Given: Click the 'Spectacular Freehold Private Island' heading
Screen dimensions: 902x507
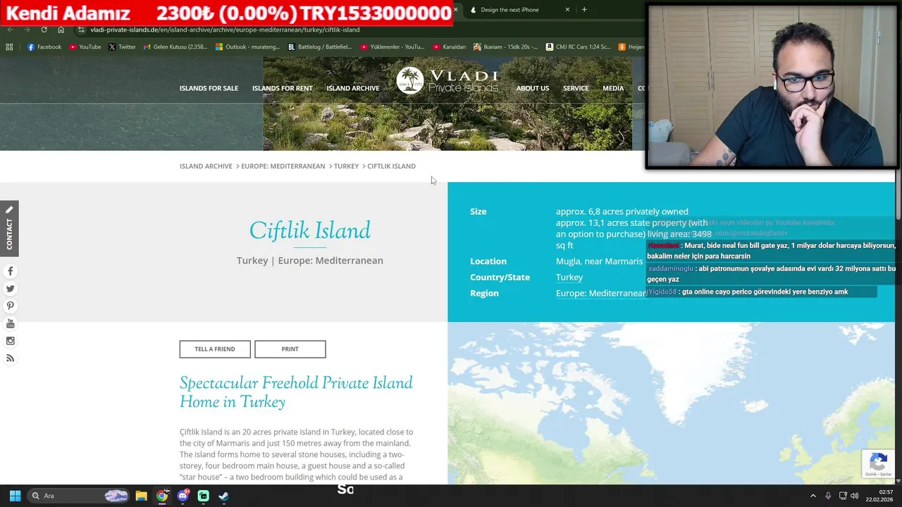Looking at the screenshot, I should point(296,392).
